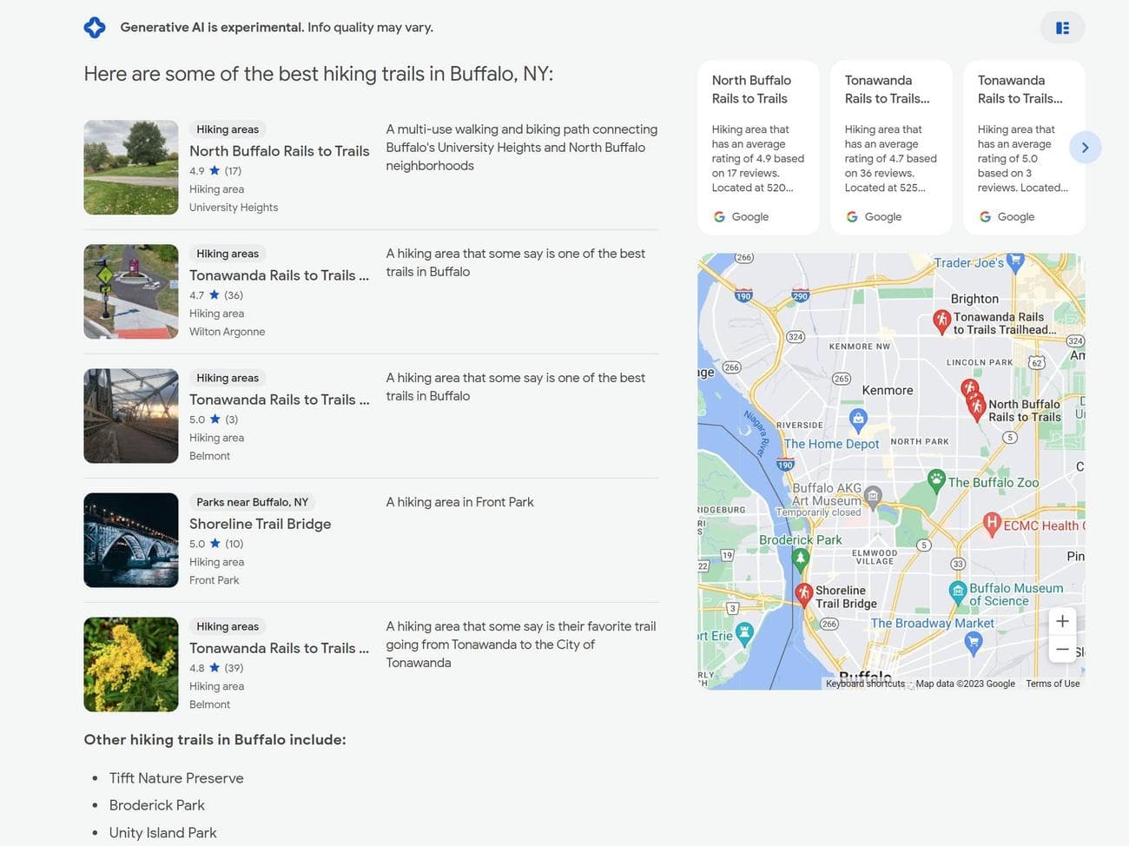Viewport: 1129px width, 846px height.
Task: Open the Shoreline Trail Bridge listing title
Action: (x=260, y=524)
